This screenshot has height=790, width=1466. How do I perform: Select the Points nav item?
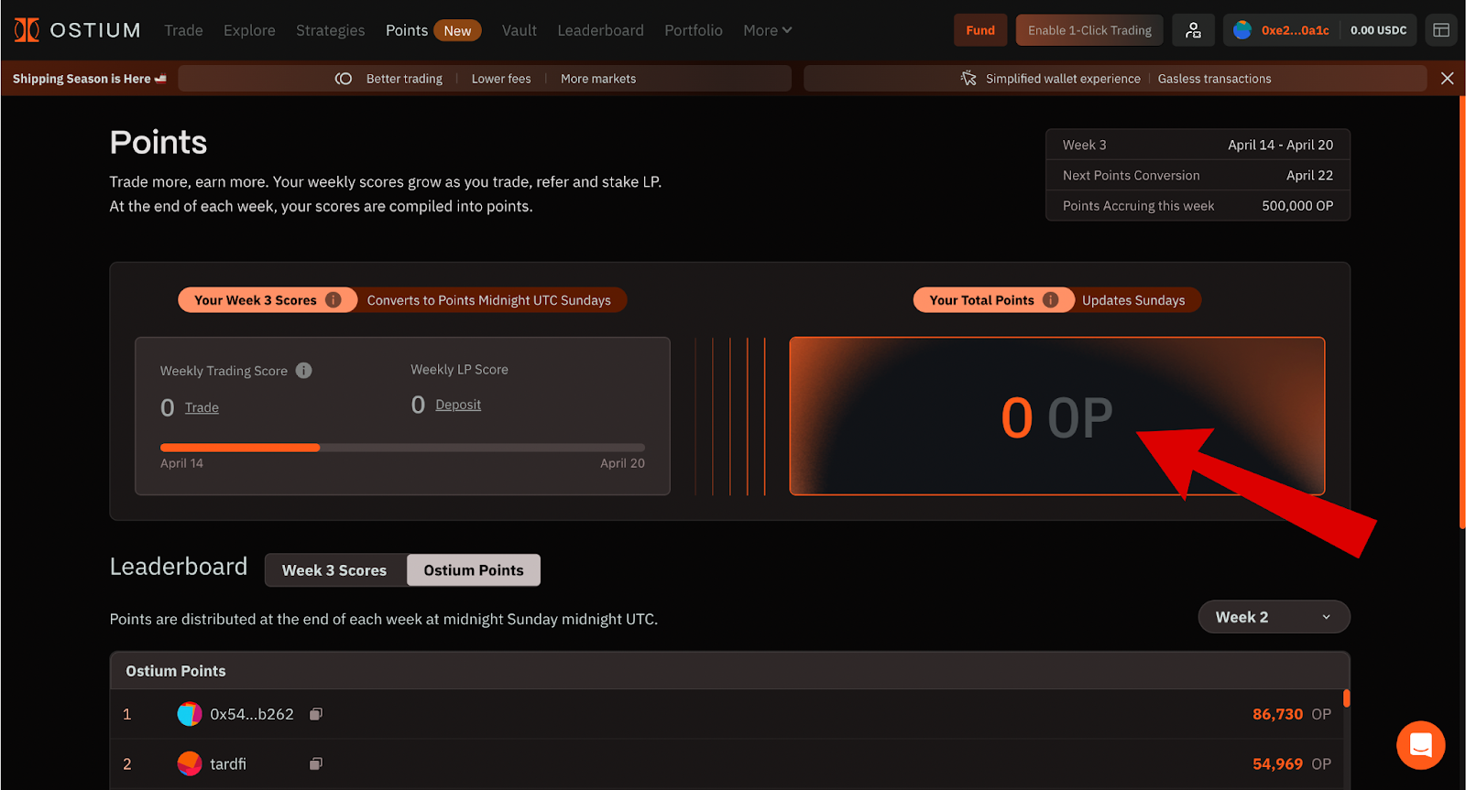click(407, 30)
